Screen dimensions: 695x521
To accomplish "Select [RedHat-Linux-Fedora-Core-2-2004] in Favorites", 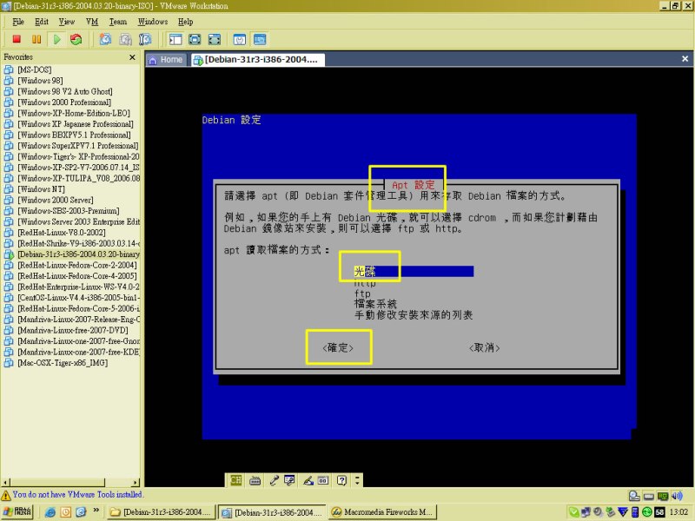I will point(77,265).
